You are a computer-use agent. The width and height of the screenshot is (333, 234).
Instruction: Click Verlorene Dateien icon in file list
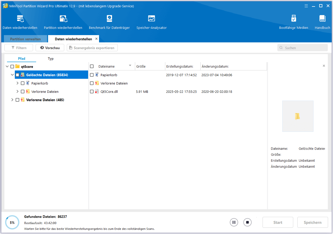point(97,83)
